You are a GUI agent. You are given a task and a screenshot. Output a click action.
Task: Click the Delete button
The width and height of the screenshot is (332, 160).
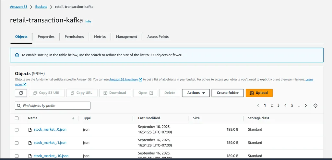170,93
